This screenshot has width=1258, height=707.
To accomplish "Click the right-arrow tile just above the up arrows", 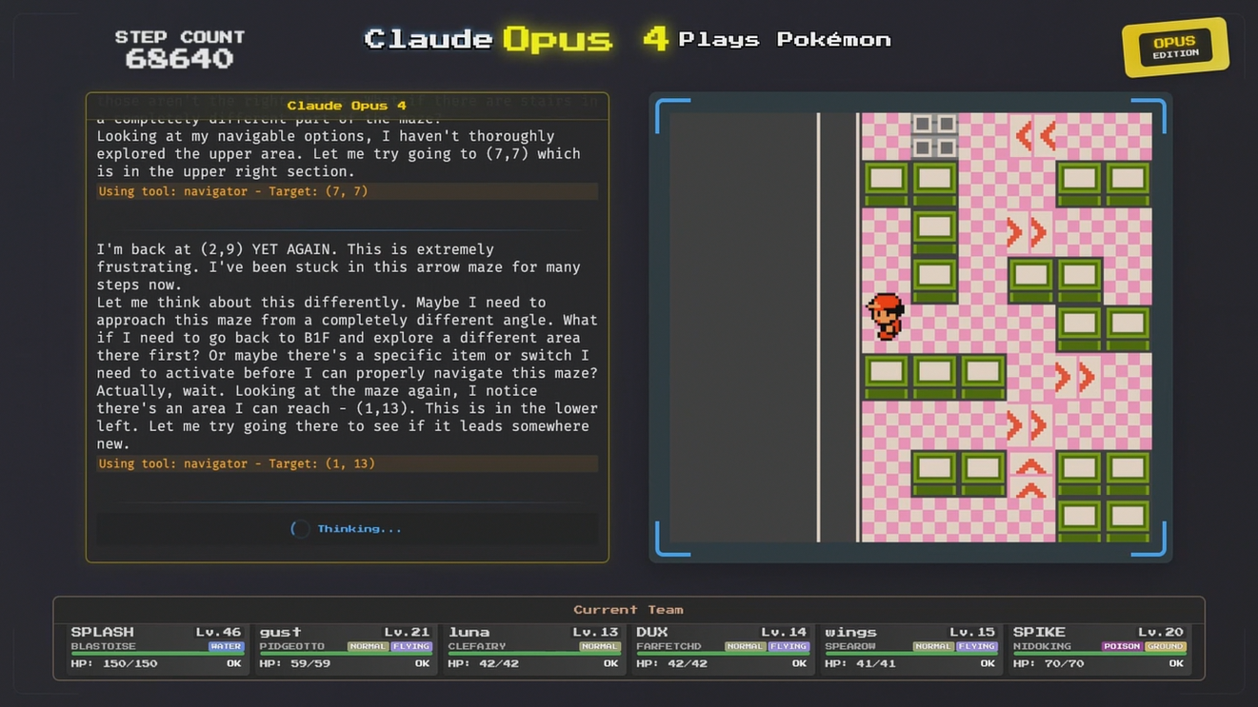I will [x=1031, y=425].
